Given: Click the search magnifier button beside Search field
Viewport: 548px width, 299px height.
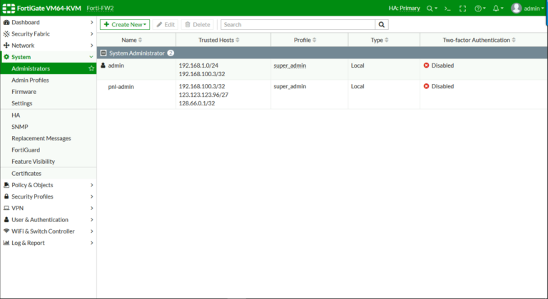Looking at the screenshot, I should (x=382, y=24).
